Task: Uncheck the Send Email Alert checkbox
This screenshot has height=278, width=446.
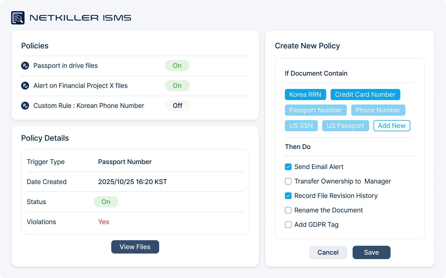Action: coord(288,167)
